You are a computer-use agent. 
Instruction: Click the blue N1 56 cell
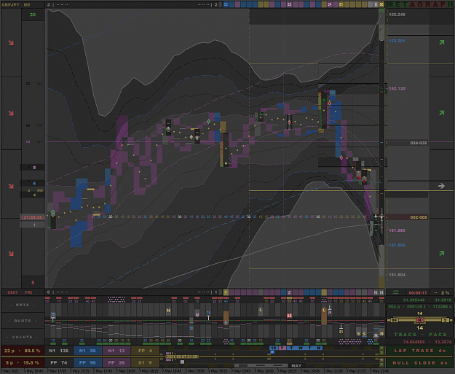pos(87,351)
